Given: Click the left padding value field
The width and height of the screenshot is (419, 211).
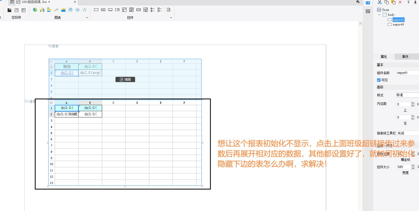Looking at the screenshot, I should 403,117.
